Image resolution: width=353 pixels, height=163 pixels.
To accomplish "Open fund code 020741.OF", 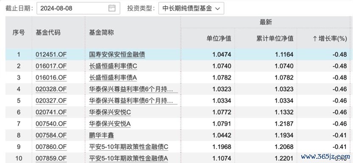I will (x=51, y=112).
